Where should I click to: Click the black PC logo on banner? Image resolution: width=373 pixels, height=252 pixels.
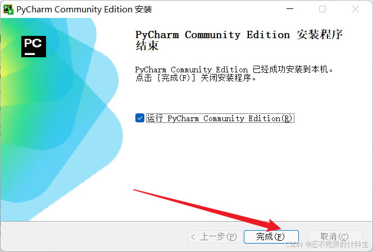pyautogui.click(x=34, y=47)
